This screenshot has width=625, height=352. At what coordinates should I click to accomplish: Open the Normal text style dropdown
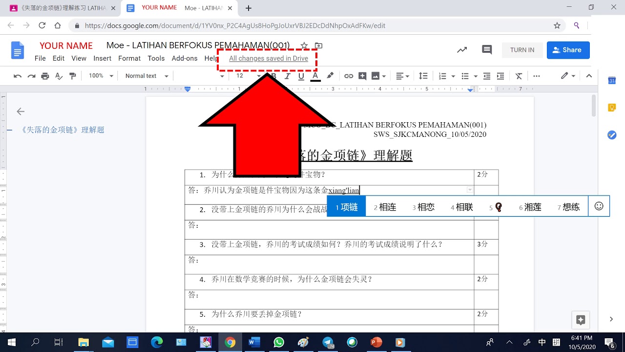click(x=146, y=76)
